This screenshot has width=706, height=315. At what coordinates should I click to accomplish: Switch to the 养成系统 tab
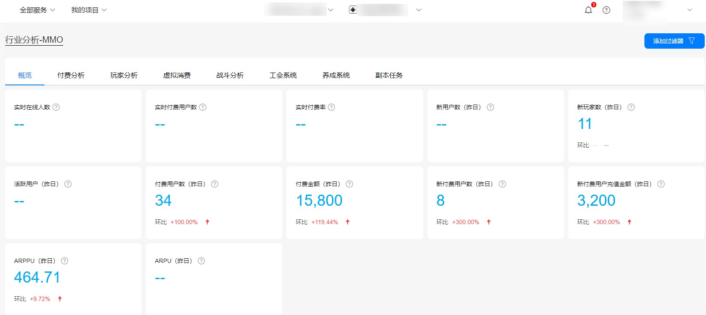pyautogui.click(x=336, y=75)
